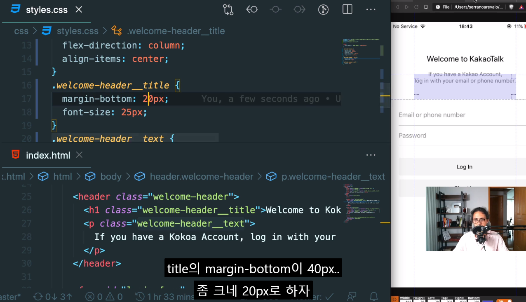The height and width of the screenshot is (302, 526).
Task: Open the Brave Rewards triangle icon
Action: tap(521, 7)
